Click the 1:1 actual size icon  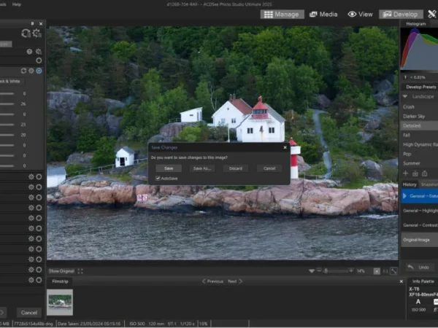tap(385, 271)
